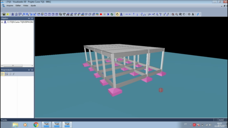Toggle categorized view in Propriedades toolbar
228x128 pixels.
2,74
